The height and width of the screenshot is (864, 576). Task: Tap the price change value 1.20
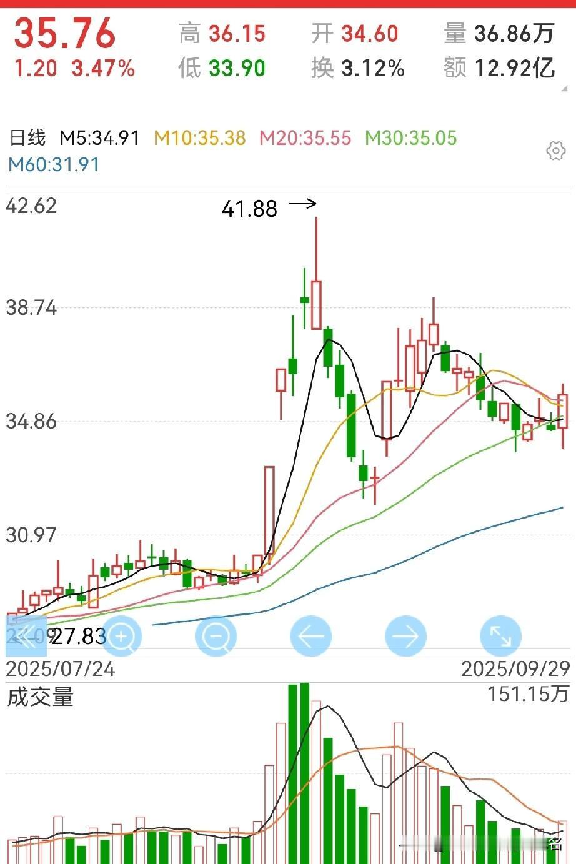[36, 68]
